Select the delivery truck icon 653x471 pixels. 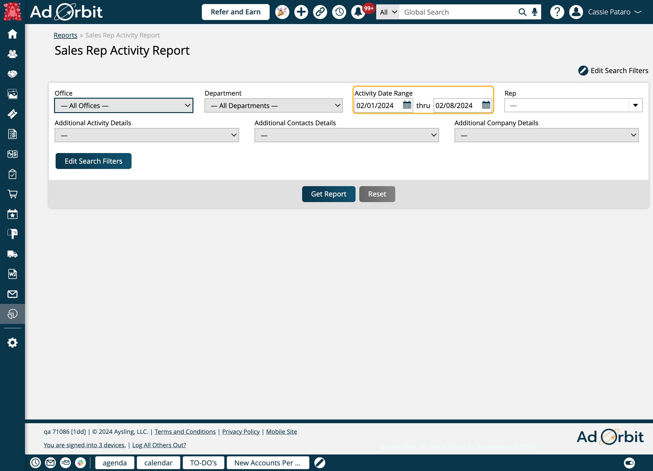point(12,254)
